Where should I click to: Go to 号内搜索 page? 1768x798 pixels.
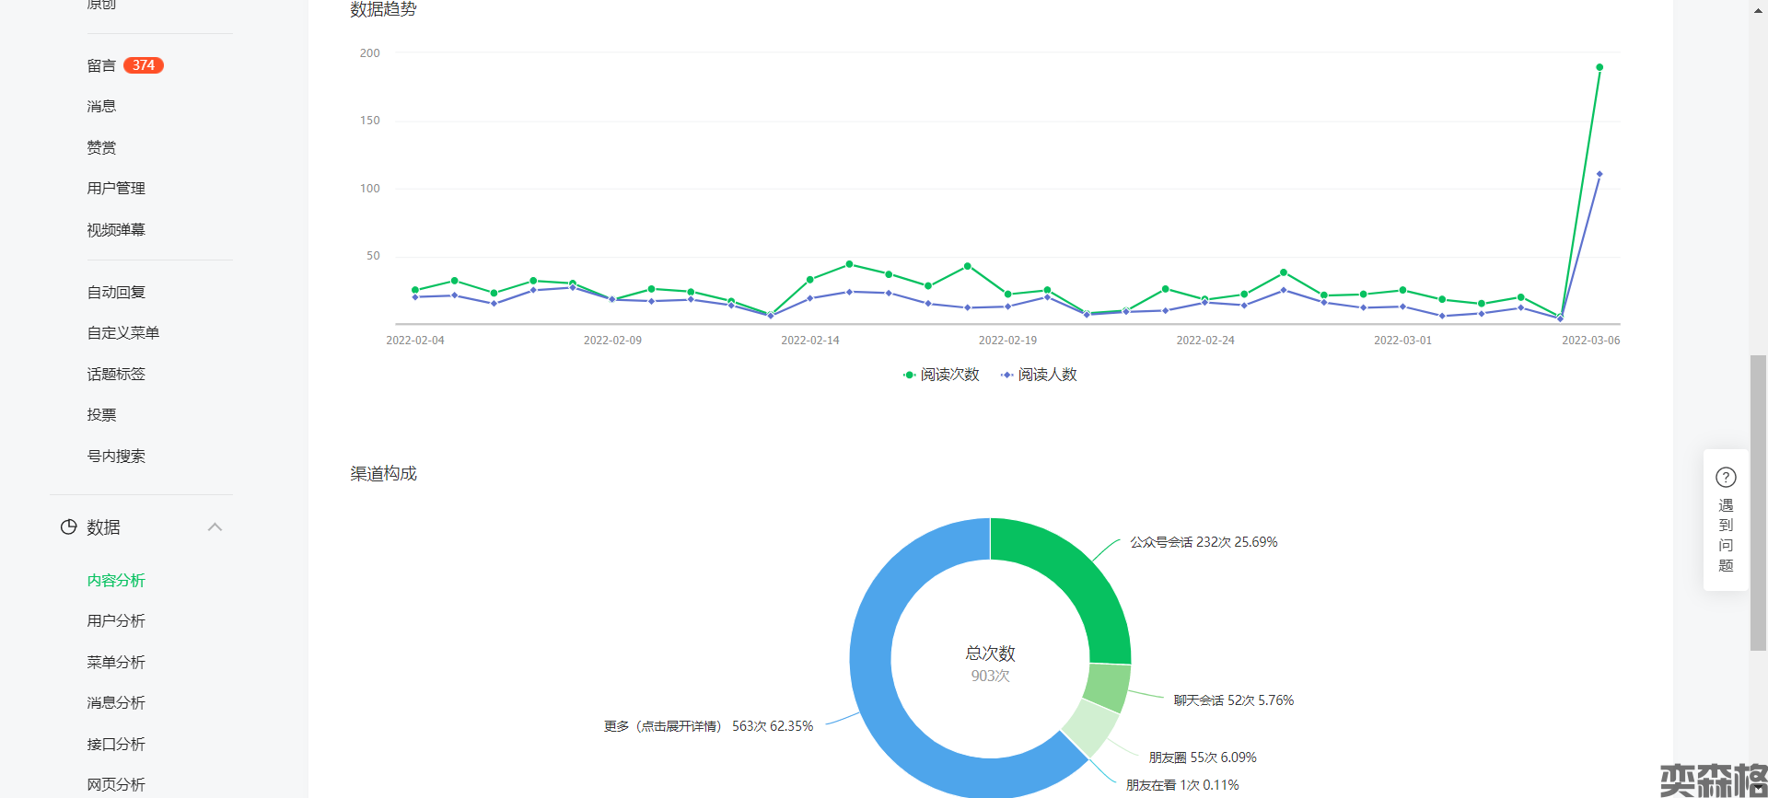(116, 457)
